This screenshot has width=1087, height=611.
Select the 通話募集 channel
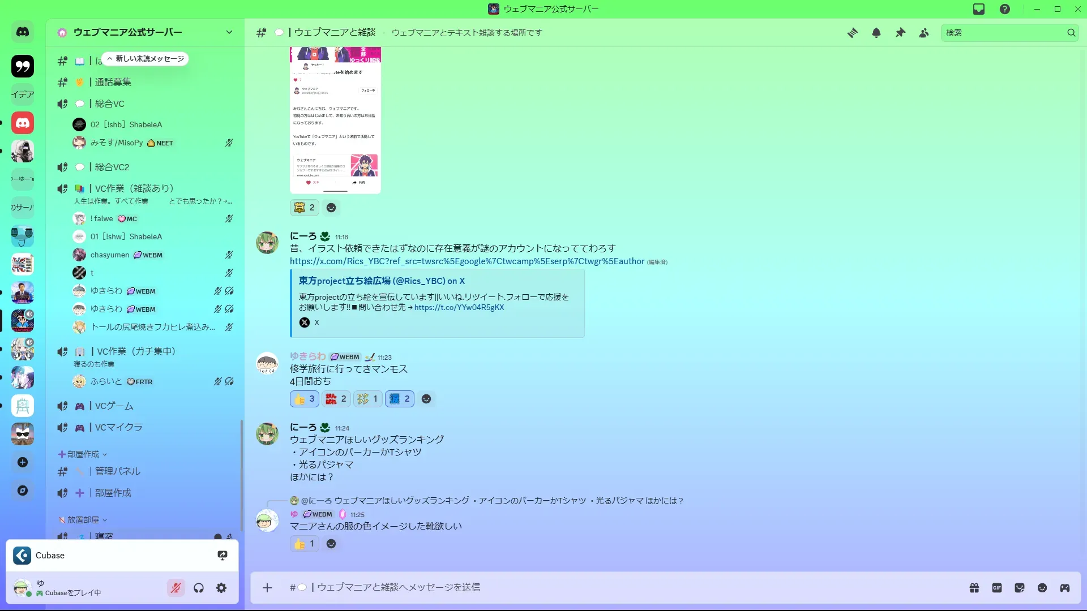click(x=113, y=82)
